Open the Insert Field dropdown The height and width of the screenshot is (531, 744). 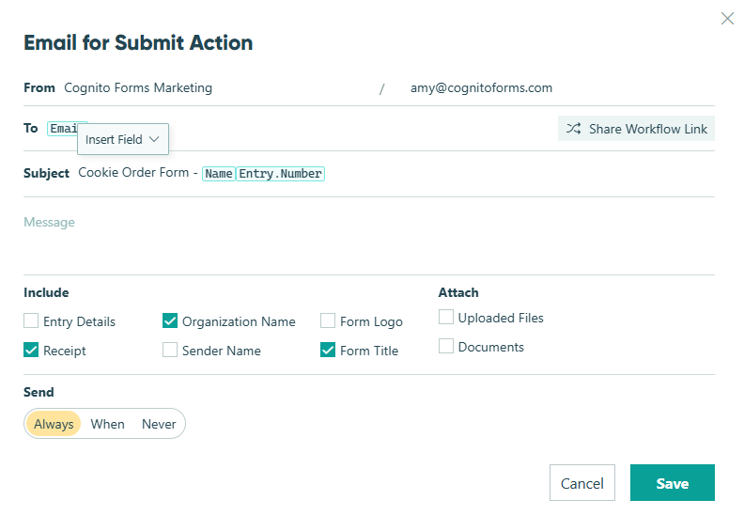[123, 139]
